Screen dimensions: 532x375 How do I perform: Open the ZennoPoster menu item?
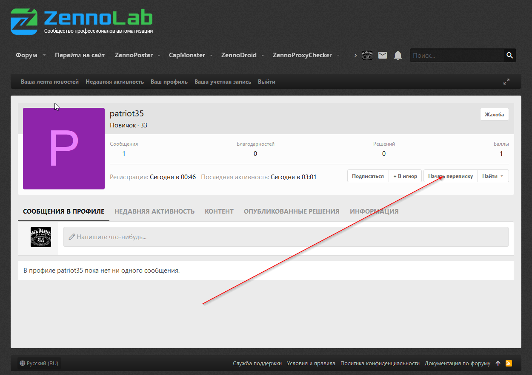click(134, 55)
